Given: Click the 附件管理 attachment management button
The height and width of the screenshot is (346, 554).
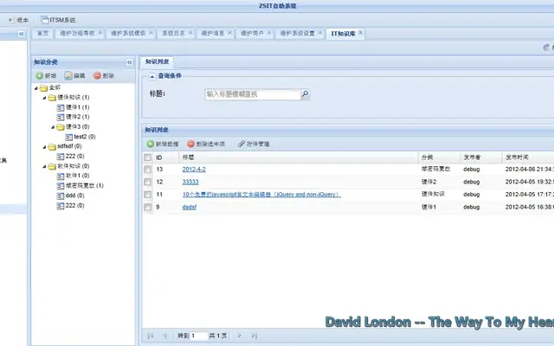Looking at the screenshot, I should coord(254,144).
